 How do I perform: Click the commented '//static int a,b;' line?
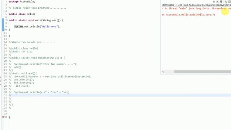pyautogui.click(x=21, y=51)
